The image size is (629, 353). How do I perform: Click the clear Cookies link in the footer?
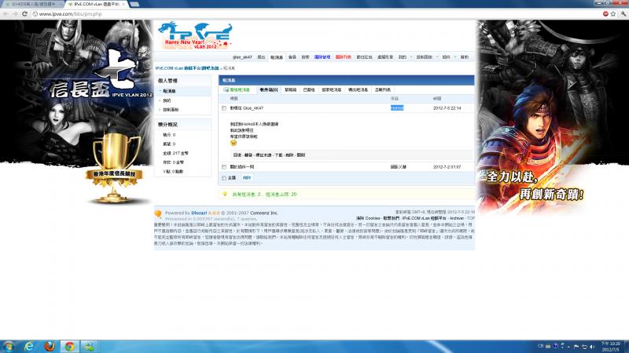(x=368, y=218)
